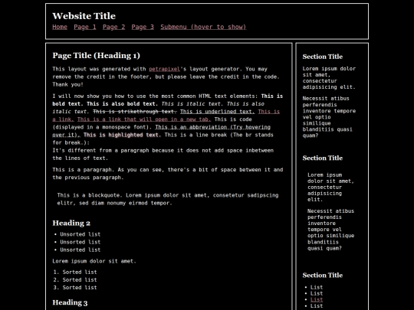Click the third sidebar Section Title
This screenshot has height=310, width=414.
click(322, 276)
